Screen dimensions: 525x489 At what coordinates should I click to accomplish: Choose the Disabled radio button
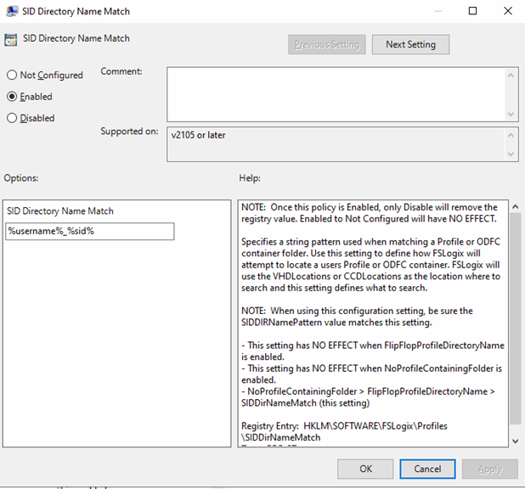(12, 119)
